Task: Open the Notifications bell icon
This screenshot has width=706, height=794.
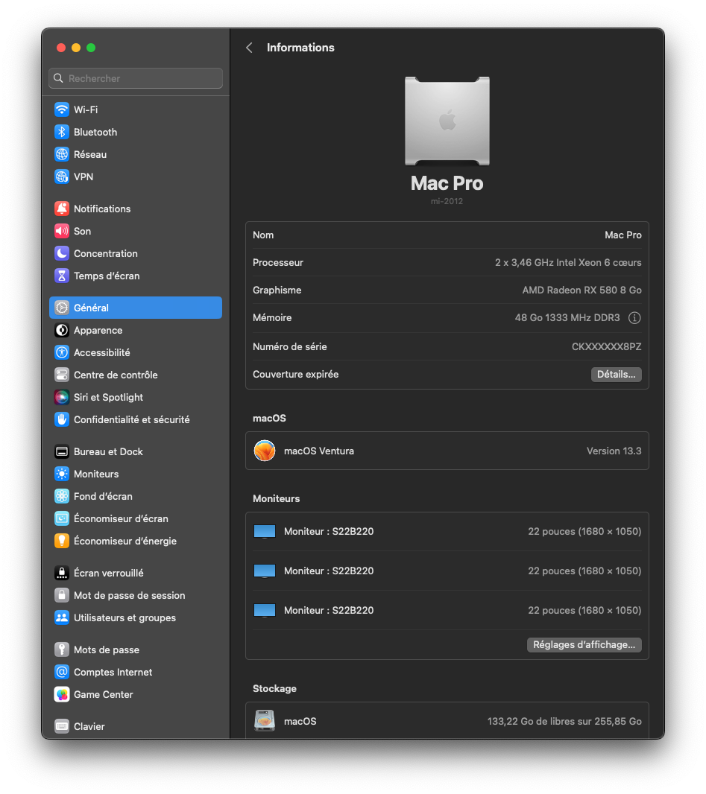Action: pos(62,209)
